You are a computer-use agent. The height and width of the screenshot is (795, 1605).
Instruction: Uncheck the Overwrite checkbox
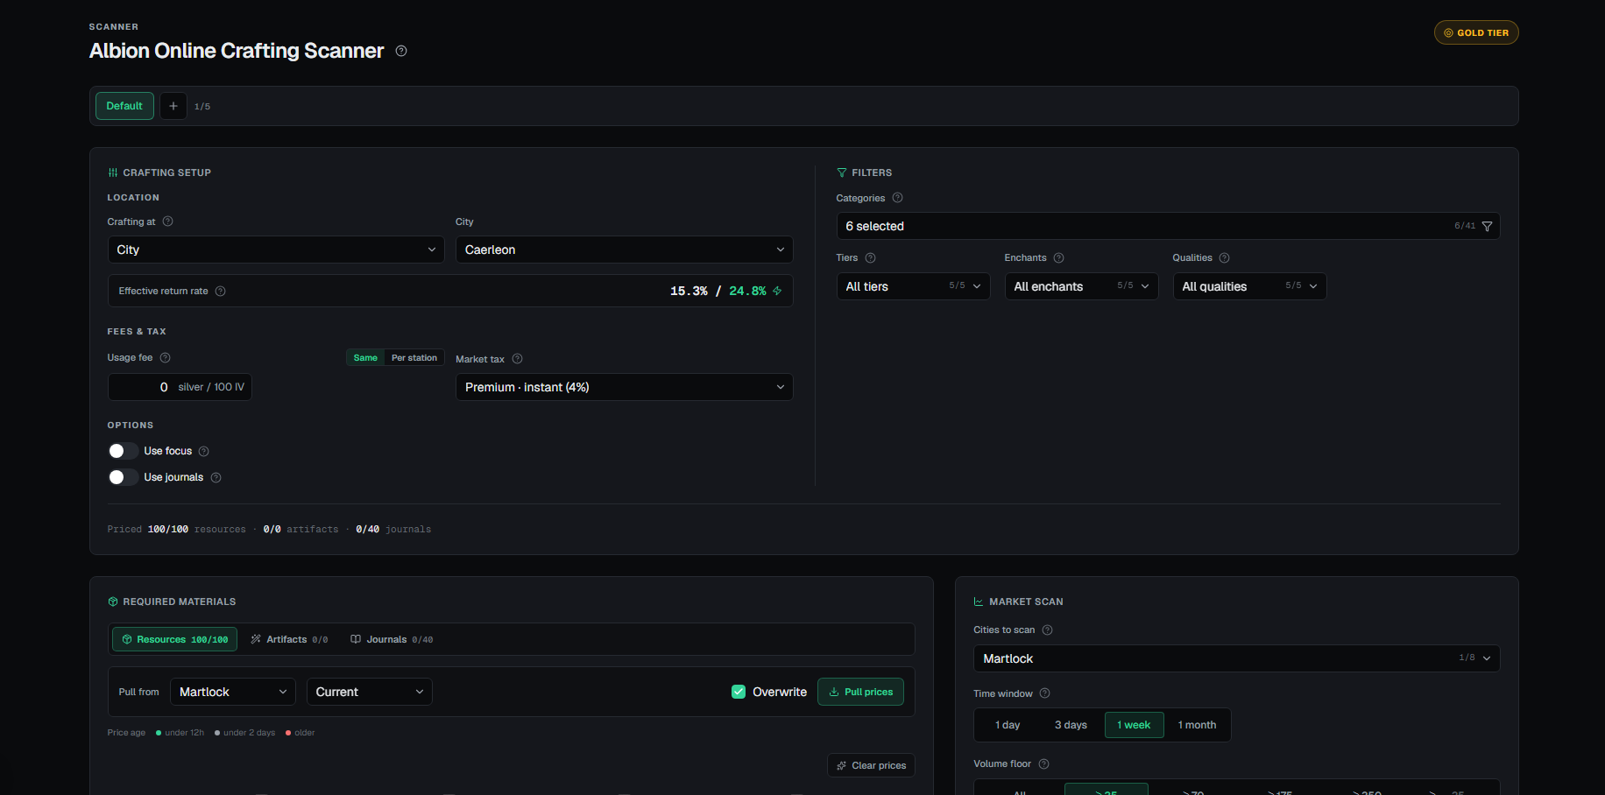click(x=739, y=692)
